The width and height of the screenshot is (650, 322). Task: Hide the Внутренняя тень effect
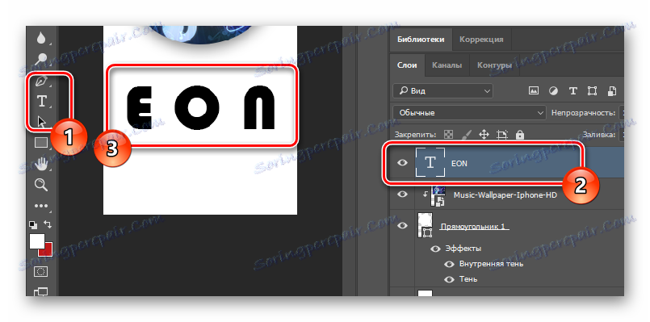point(449,264)
